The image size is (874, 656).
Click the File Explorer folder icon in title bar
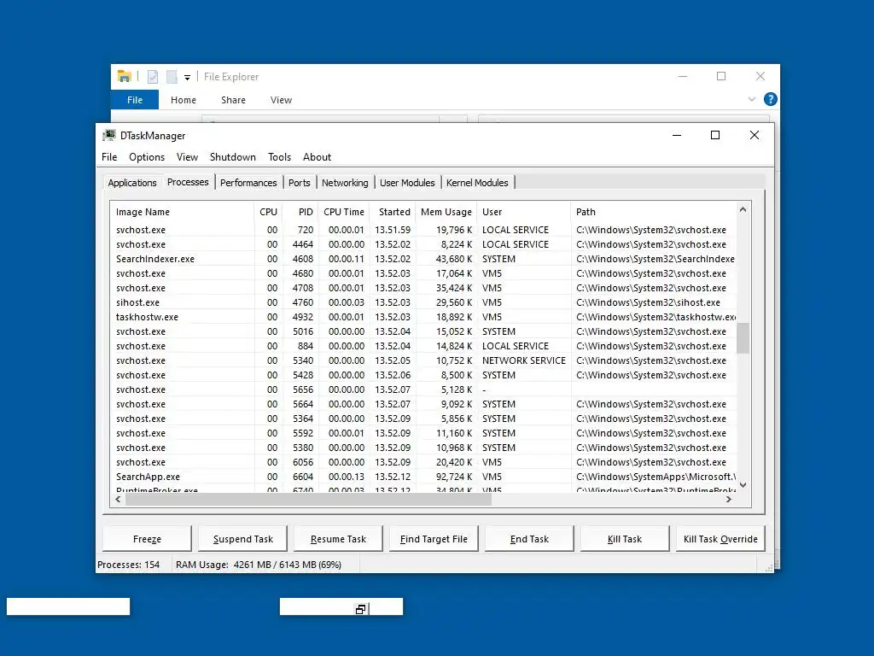pos(125,76)
